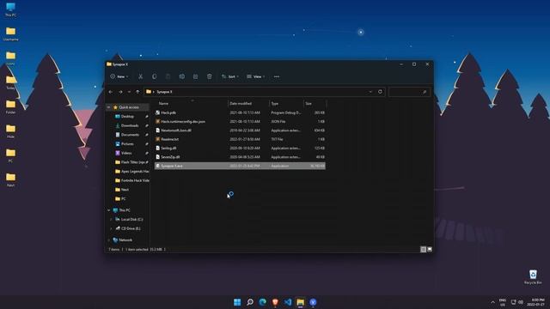Open Videos in Quick access

(x=126, y=153)
